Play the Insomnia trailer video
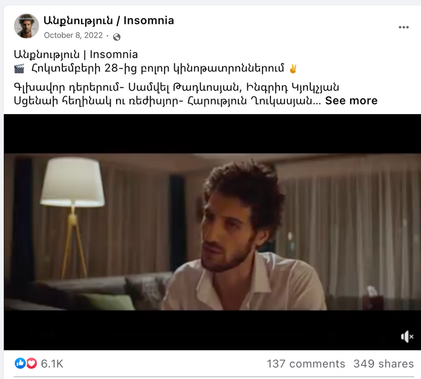 (212, 232)
